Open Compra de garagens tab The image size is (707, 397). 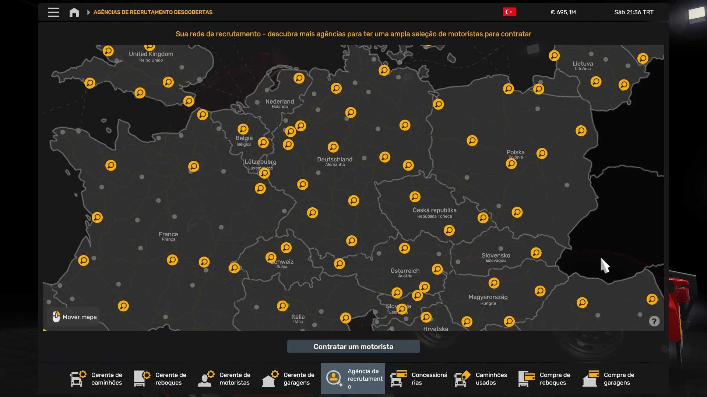coord(609,379)
